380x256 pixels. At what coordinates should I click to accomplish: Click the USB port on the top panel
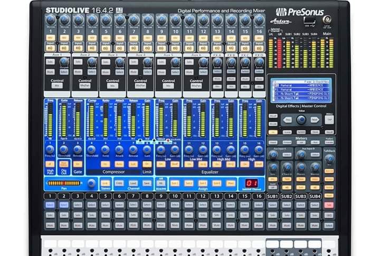click(307, 21)
